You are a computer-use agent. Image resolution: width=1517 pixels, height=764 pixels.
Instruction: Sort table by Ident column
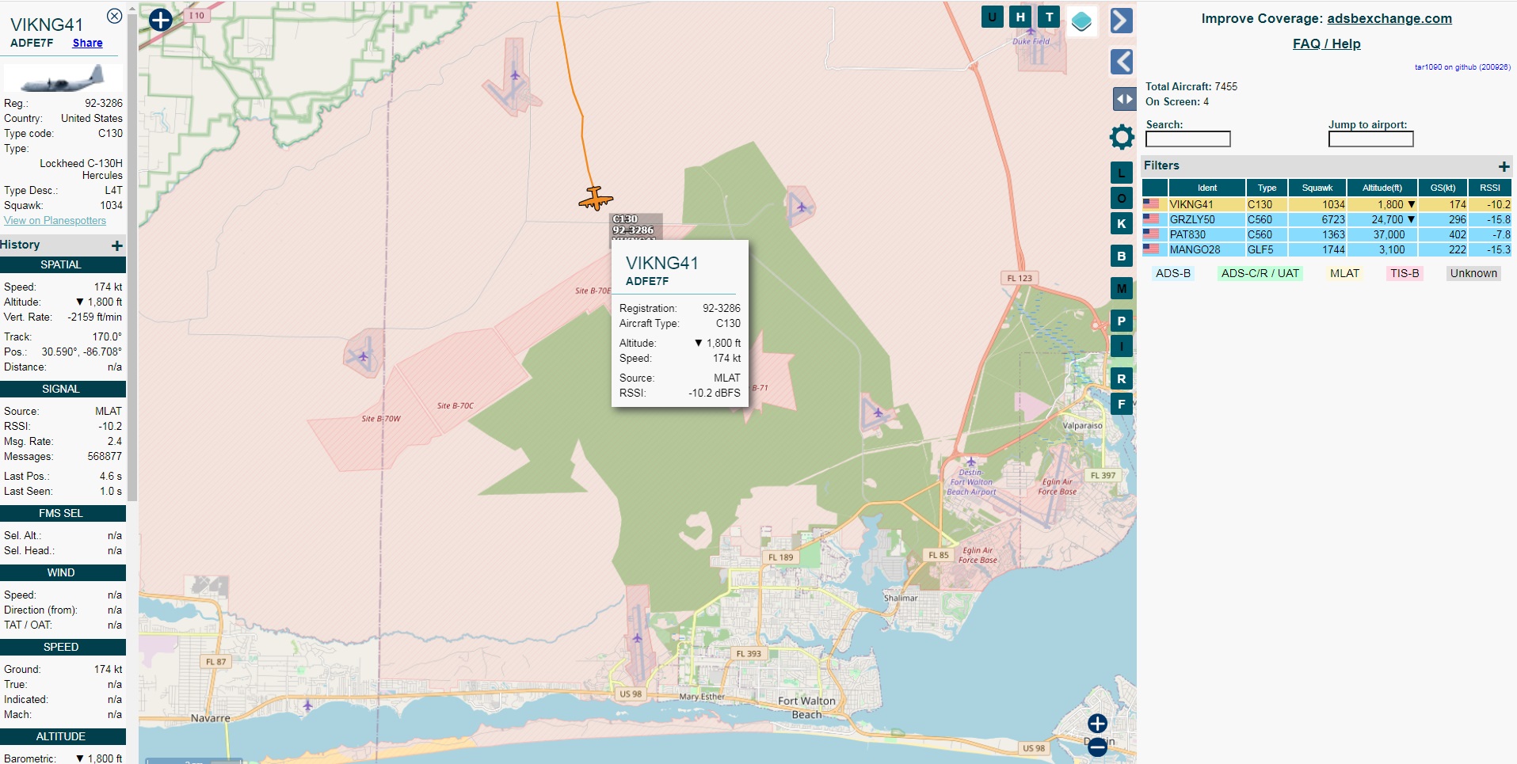click(x=1207, y=188)
